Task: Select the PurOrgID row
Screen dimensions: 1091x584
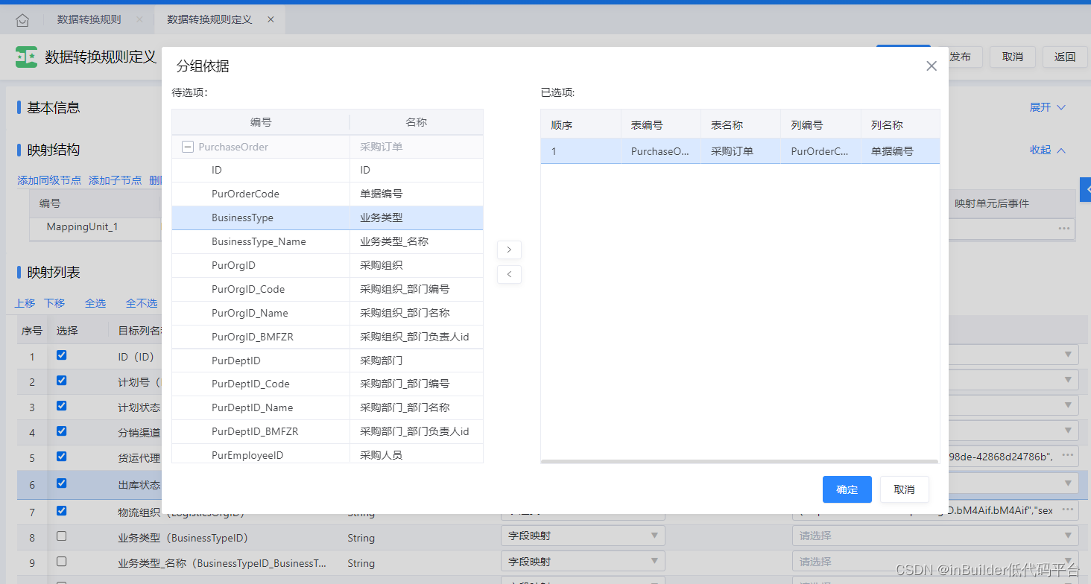Action: (x=327, y=265)
